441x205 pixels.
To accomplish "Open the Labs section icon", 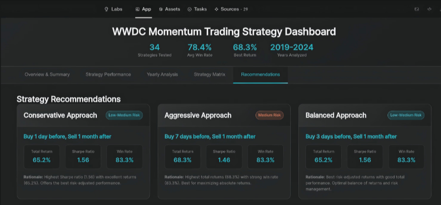I will [106, 9].
